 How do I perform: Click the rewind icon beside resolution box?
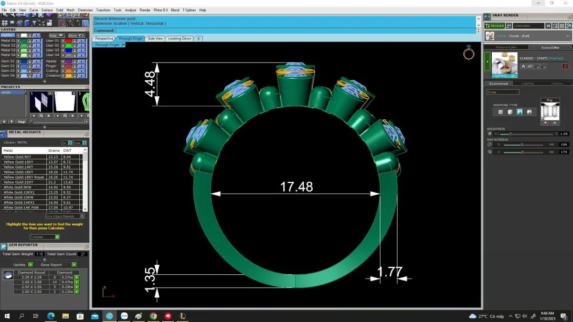coord(549,26)
